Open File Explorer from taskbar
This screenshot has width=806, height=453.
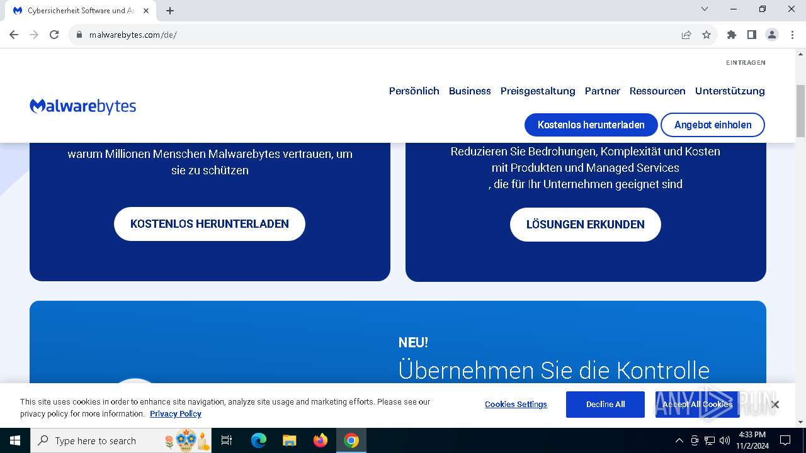[290, 440]
